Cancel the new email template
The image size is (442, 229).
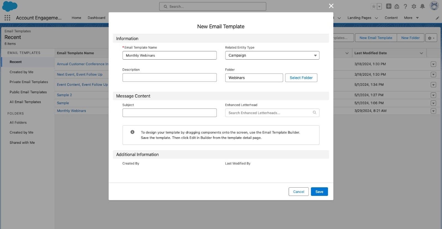coord(299,192)
